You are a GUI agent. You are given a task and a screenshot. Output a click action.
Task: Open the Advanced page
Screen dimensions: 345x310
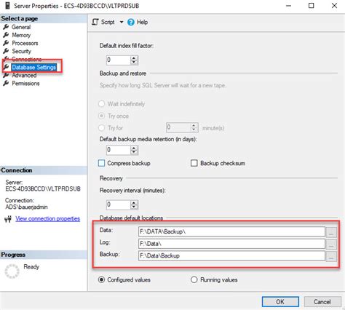click(x=24, y=75)
